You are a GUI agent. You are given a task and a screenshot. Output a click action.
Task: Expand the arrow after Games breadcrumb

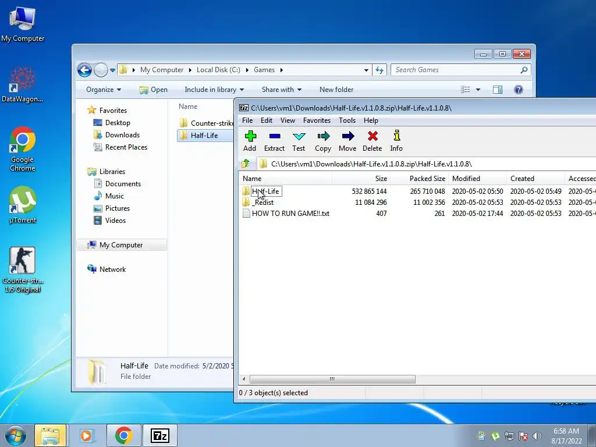[x=281, y=70]
